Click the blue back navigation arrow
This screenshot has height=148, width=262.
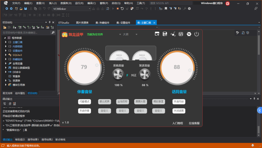click(7, 9)
